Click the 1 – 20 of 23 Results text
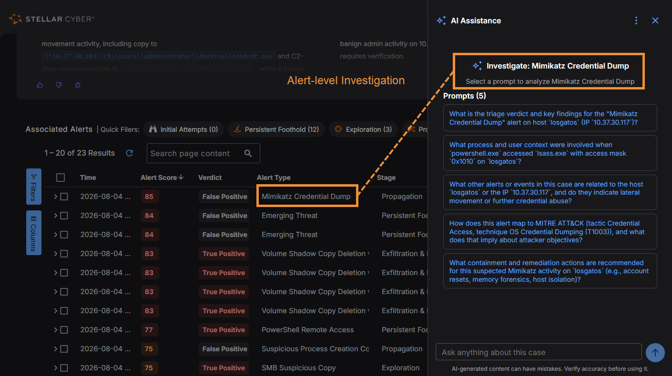Screen dimensions: 672x376 [x=80, y=153]
